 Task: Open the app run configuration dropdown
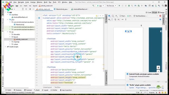point(100,6)
